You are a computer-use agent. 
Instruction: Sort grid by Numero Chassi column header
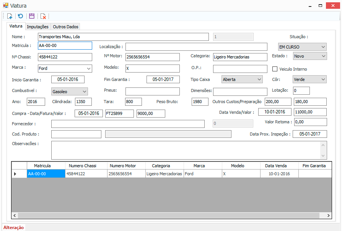pyautogui.click(x=86, y=166)
